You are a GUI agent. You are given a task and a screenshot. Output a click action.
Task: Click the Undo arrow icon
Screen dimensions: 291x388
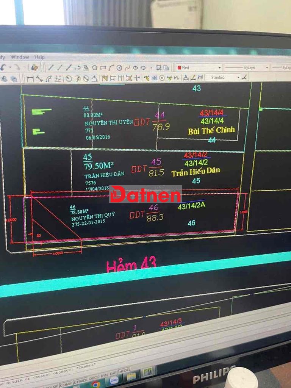[x=3, y=67]
